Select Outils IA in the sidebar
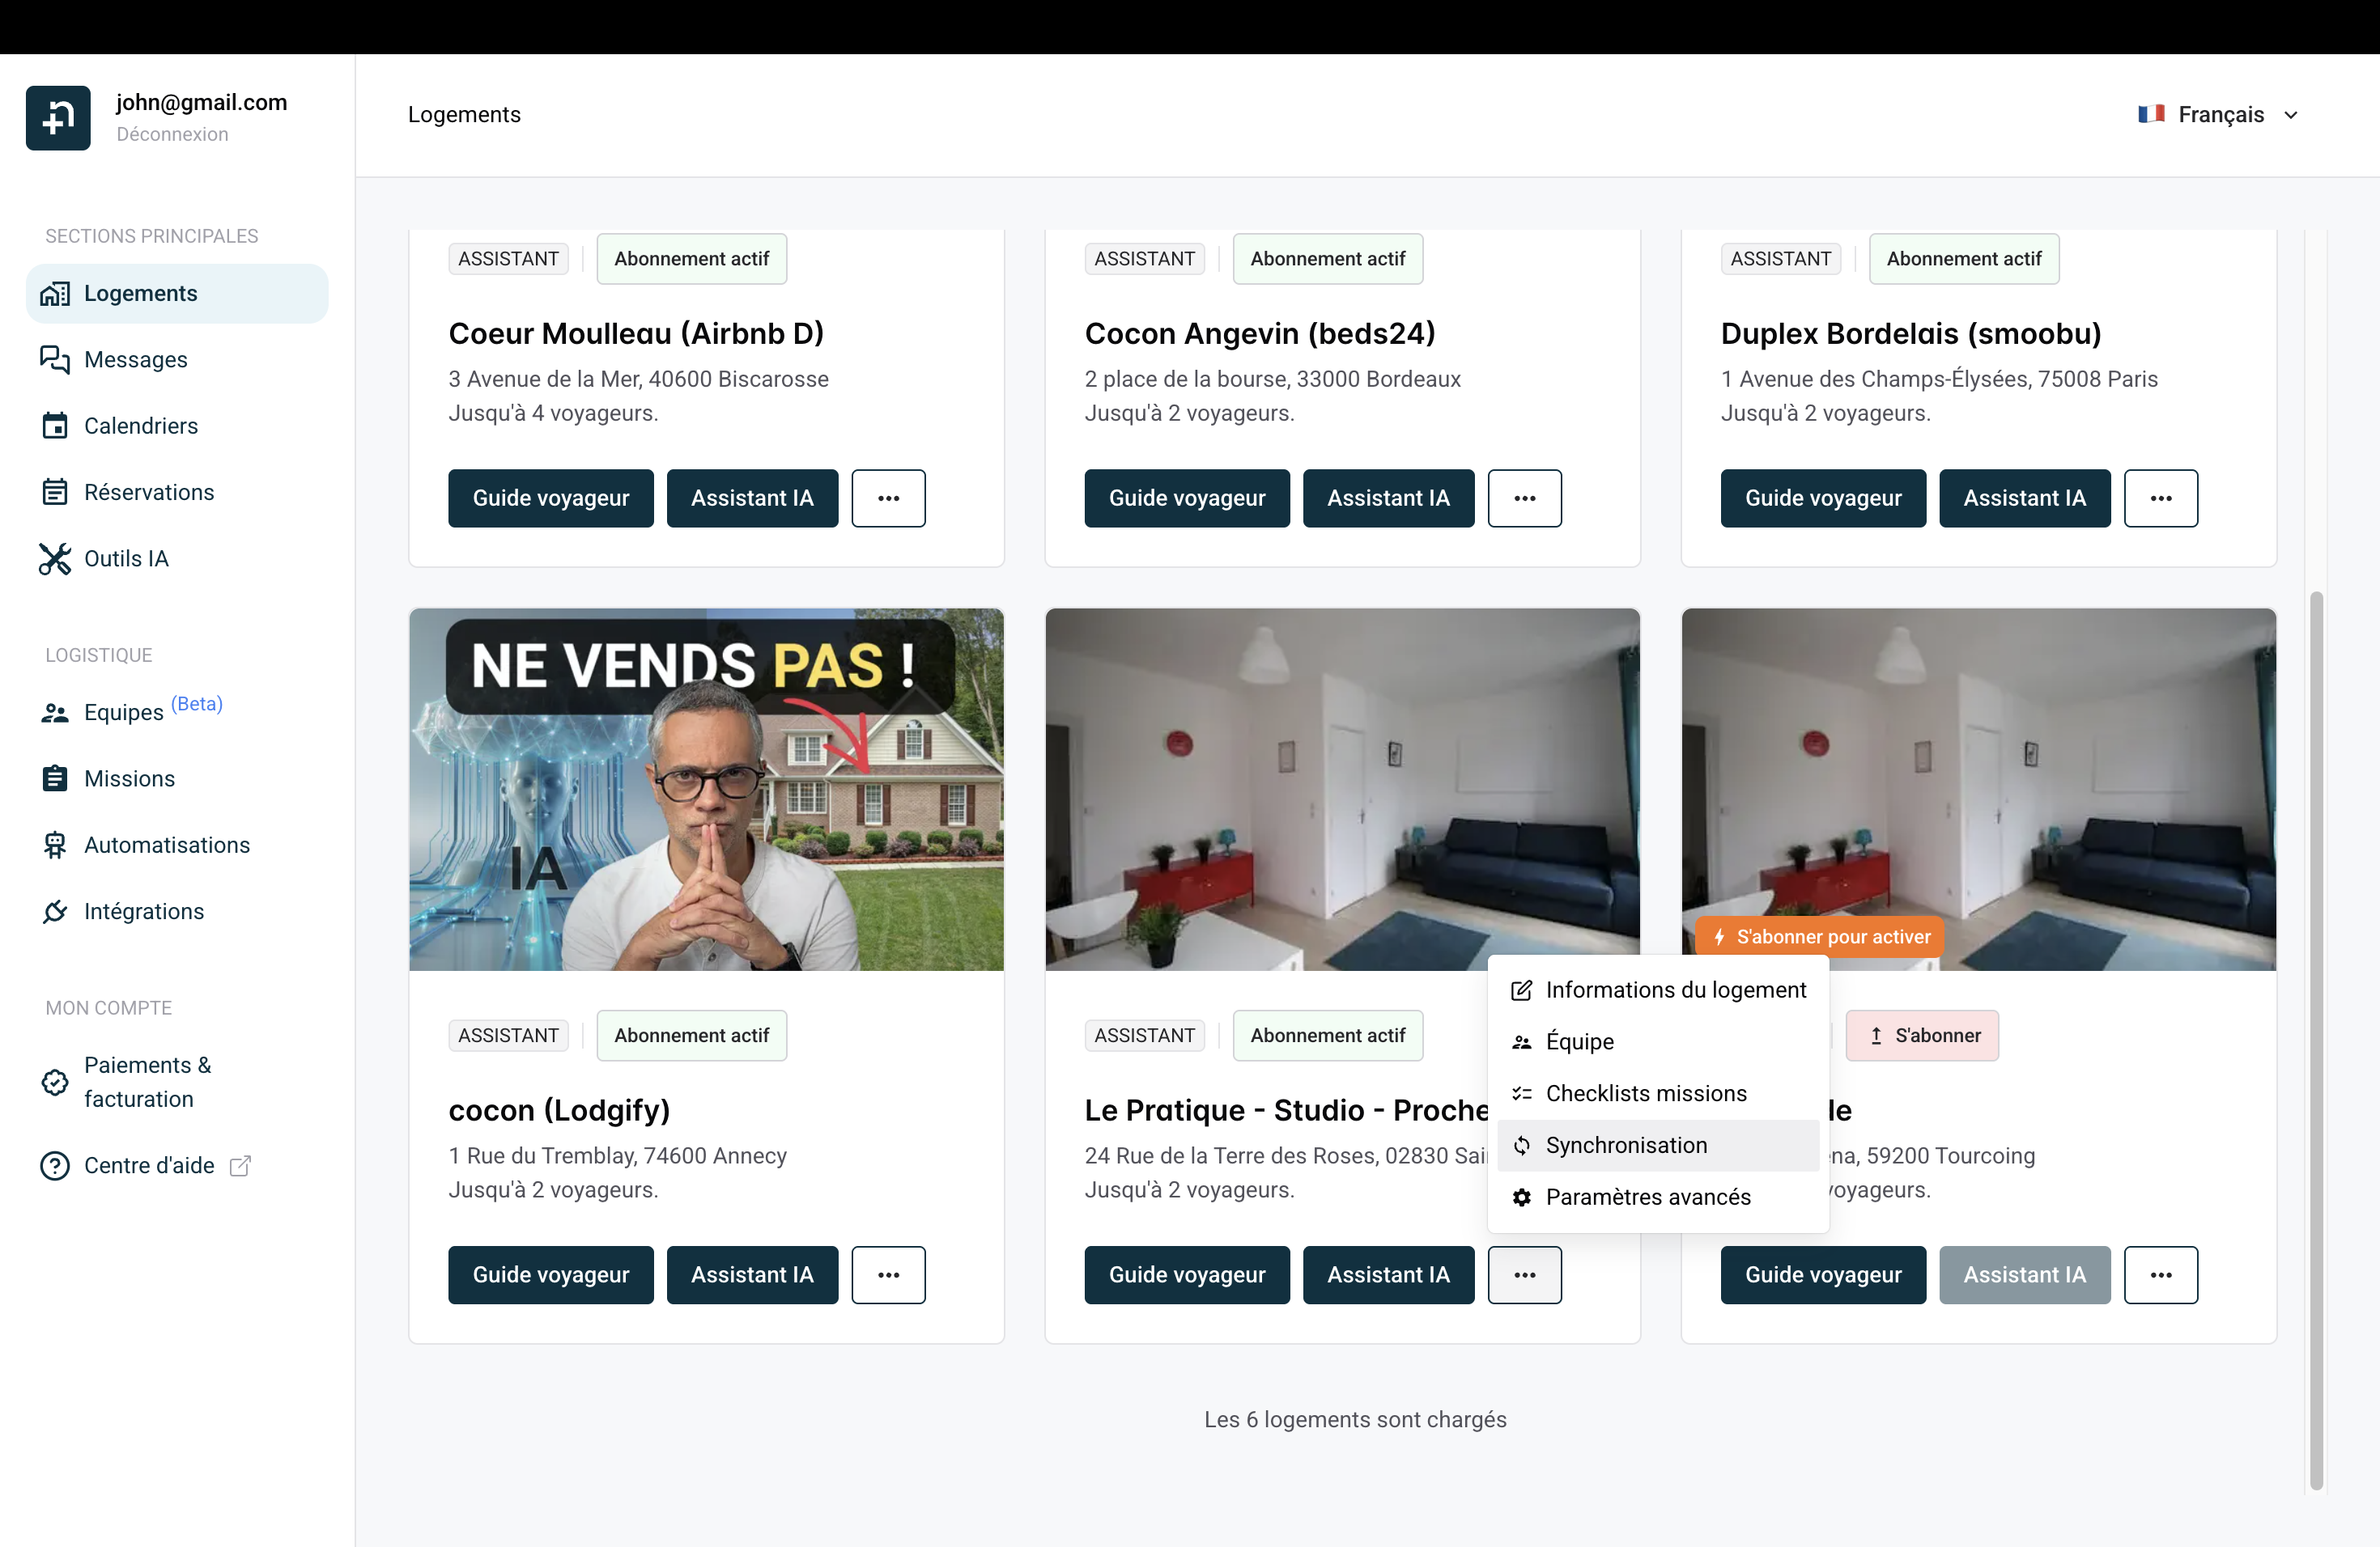2380x1547 pixels. click(x=126, y=557)
